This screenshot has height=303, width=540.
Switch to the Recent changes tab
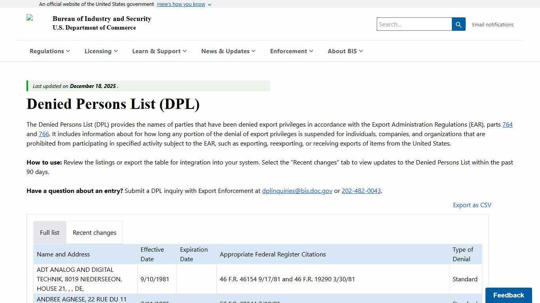(x=94, y=232)
